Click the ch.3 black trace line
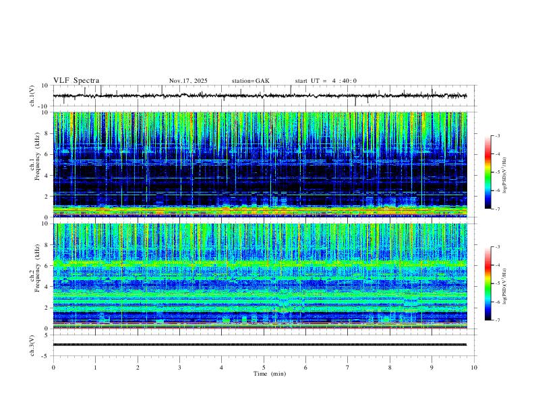This screenshot has width=534, height=412. [x=260, y=345]
